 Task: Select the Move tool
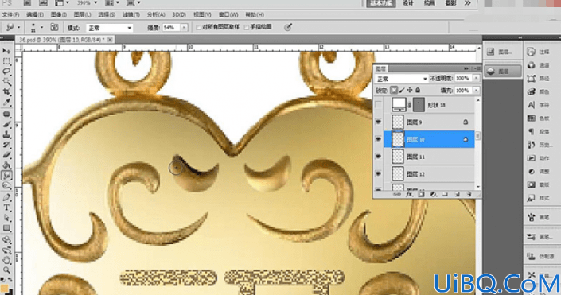click(6, 51)
